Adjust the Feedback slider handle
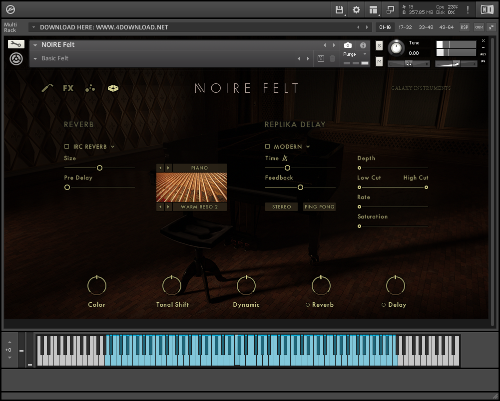This screenshot has width=500, height=401. [x=300, y=187]
